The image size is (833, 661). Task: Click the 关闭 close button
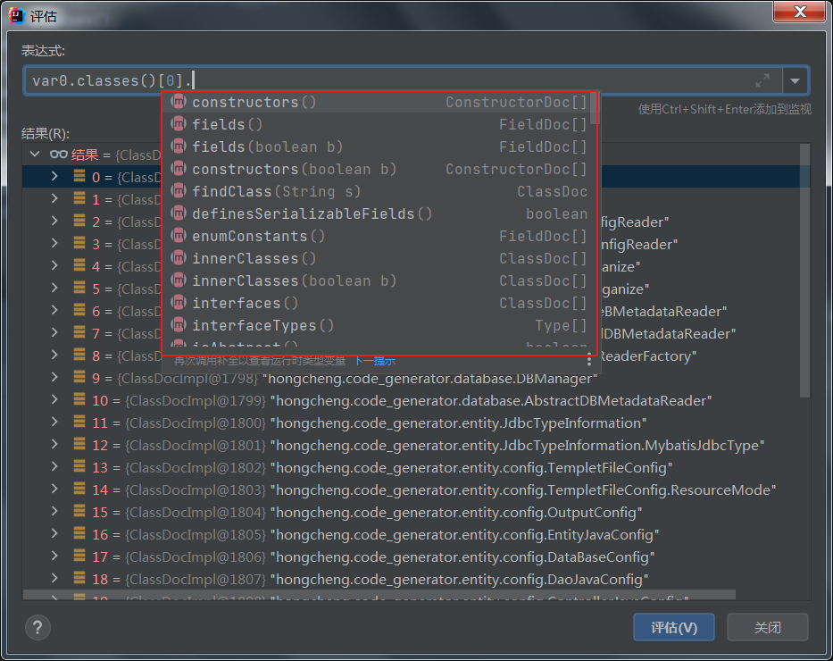767,628
